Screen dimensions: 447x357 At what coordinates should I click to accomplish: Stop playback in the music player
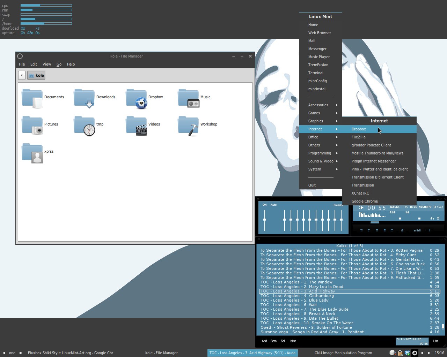(384, 230)
